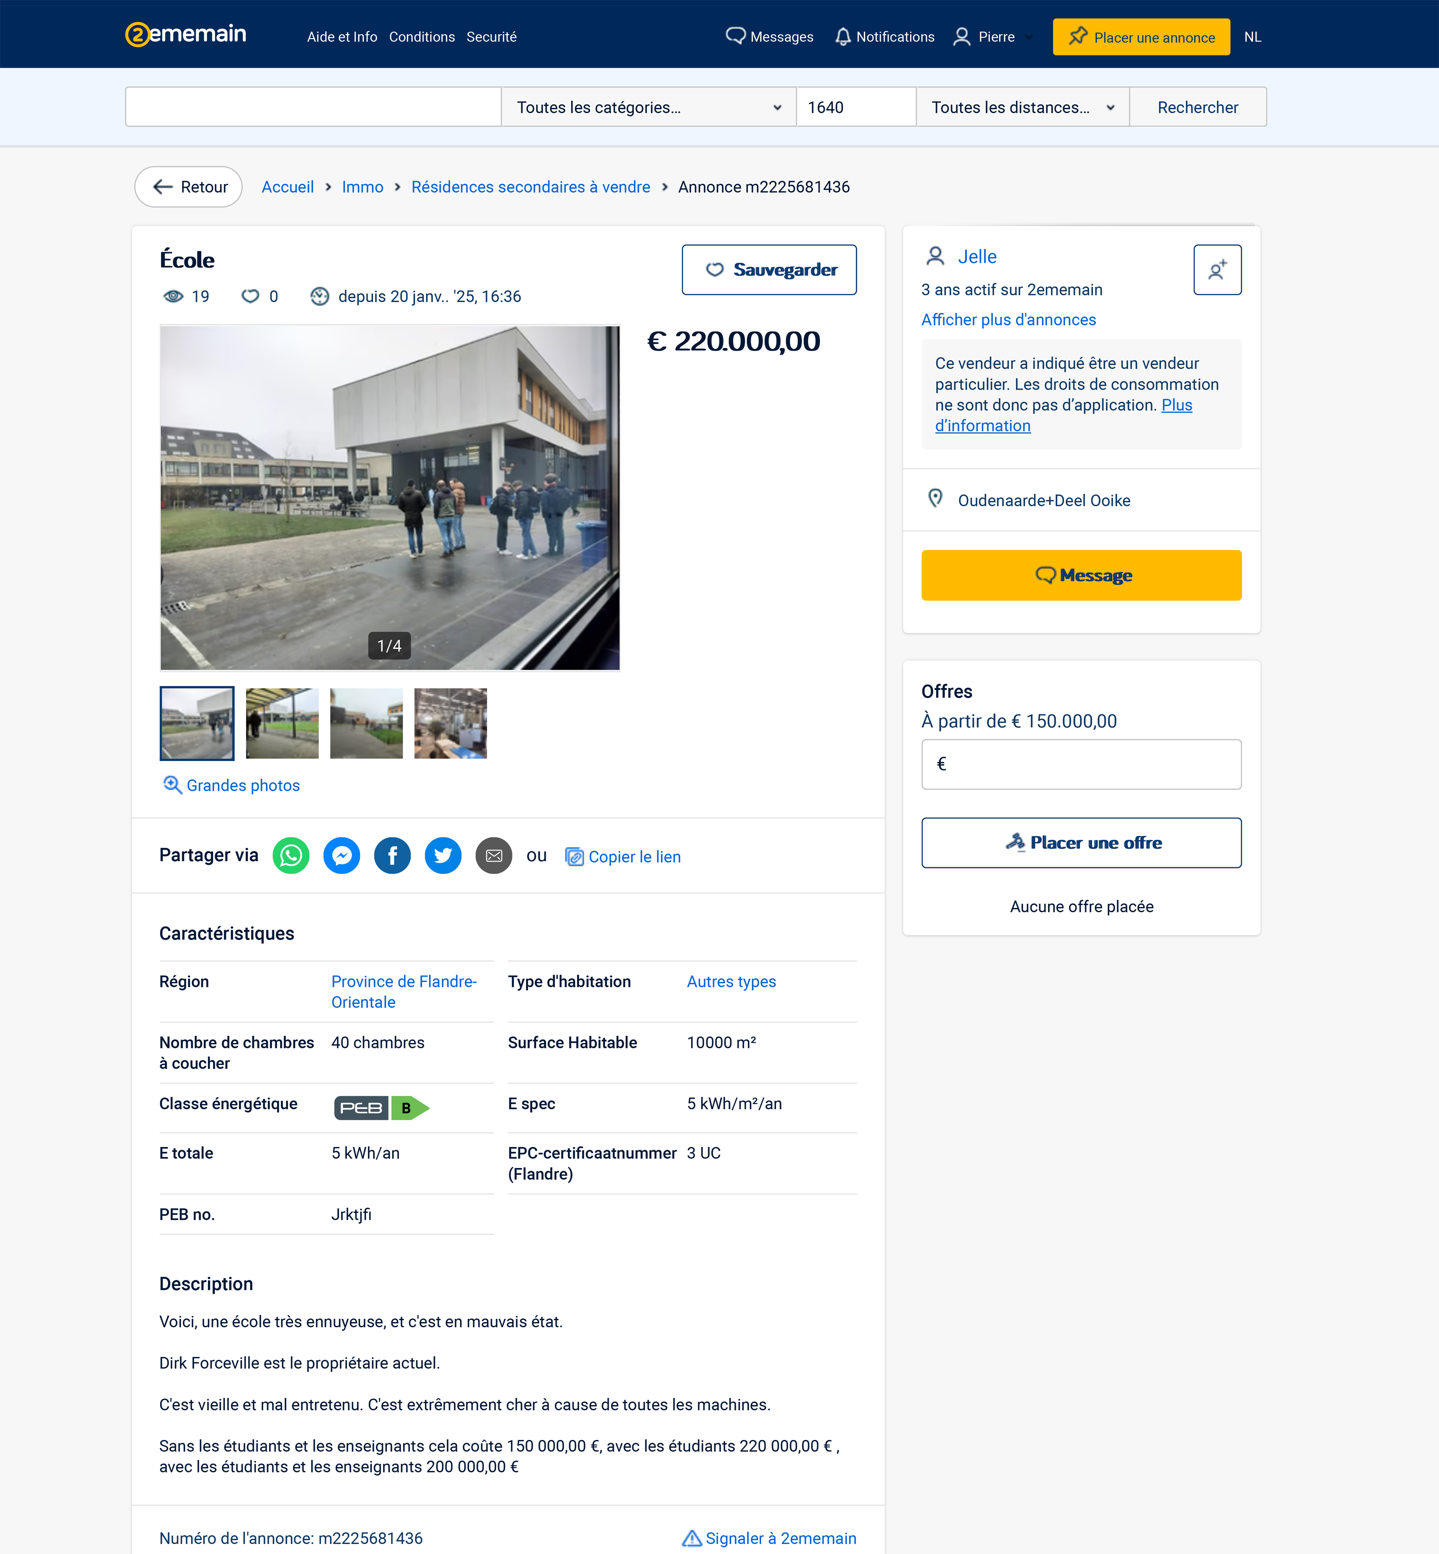This screenshot has width=1439, height=1554.
Task: Switch site language to NL
Action: pos(1252,36)
